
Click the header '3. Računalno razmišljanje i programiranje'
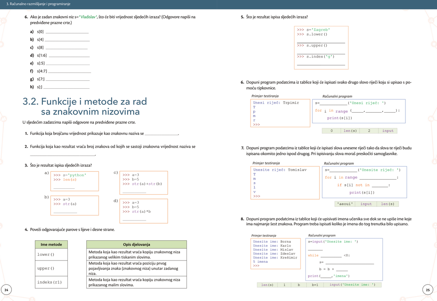pyautogui.click(x=38, y=4)
